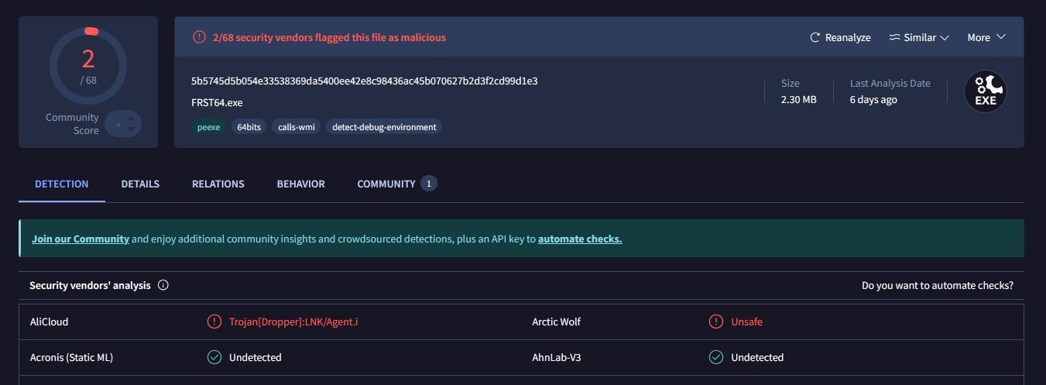
Task: Click the Unsafe verdict for Arctic Wolf
Action: 747,321
